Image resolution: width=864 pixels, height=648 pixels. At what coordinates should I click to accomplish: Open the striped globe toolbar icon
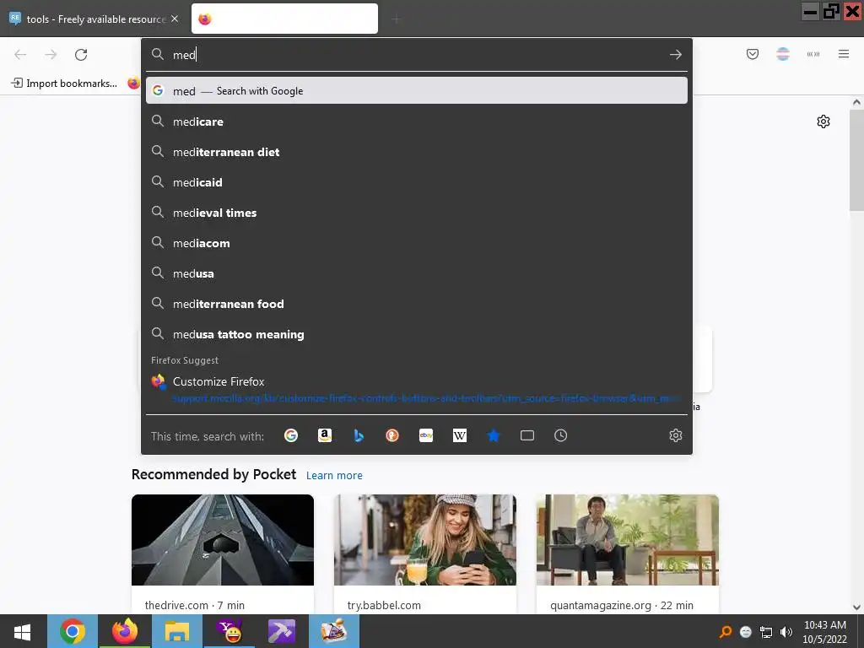point(783,54)
